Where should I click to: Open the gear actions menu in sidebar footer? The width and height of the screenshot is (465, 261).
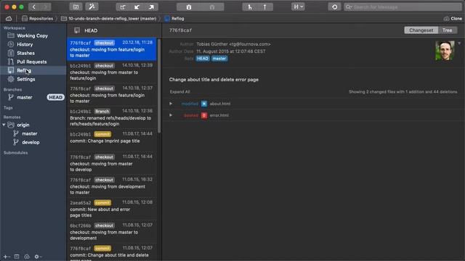(38, 257)
